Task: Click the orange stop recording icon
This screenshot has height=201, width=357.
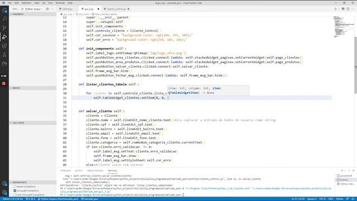Action: pos(4,83)
